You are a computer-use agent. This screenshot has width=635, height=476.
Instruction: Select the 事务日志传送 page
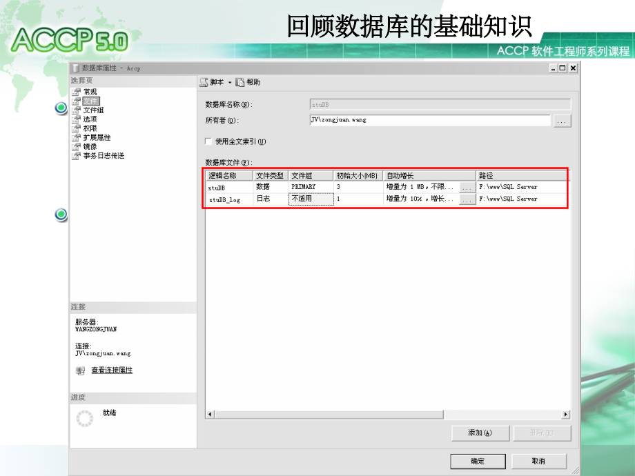(102, 155)
